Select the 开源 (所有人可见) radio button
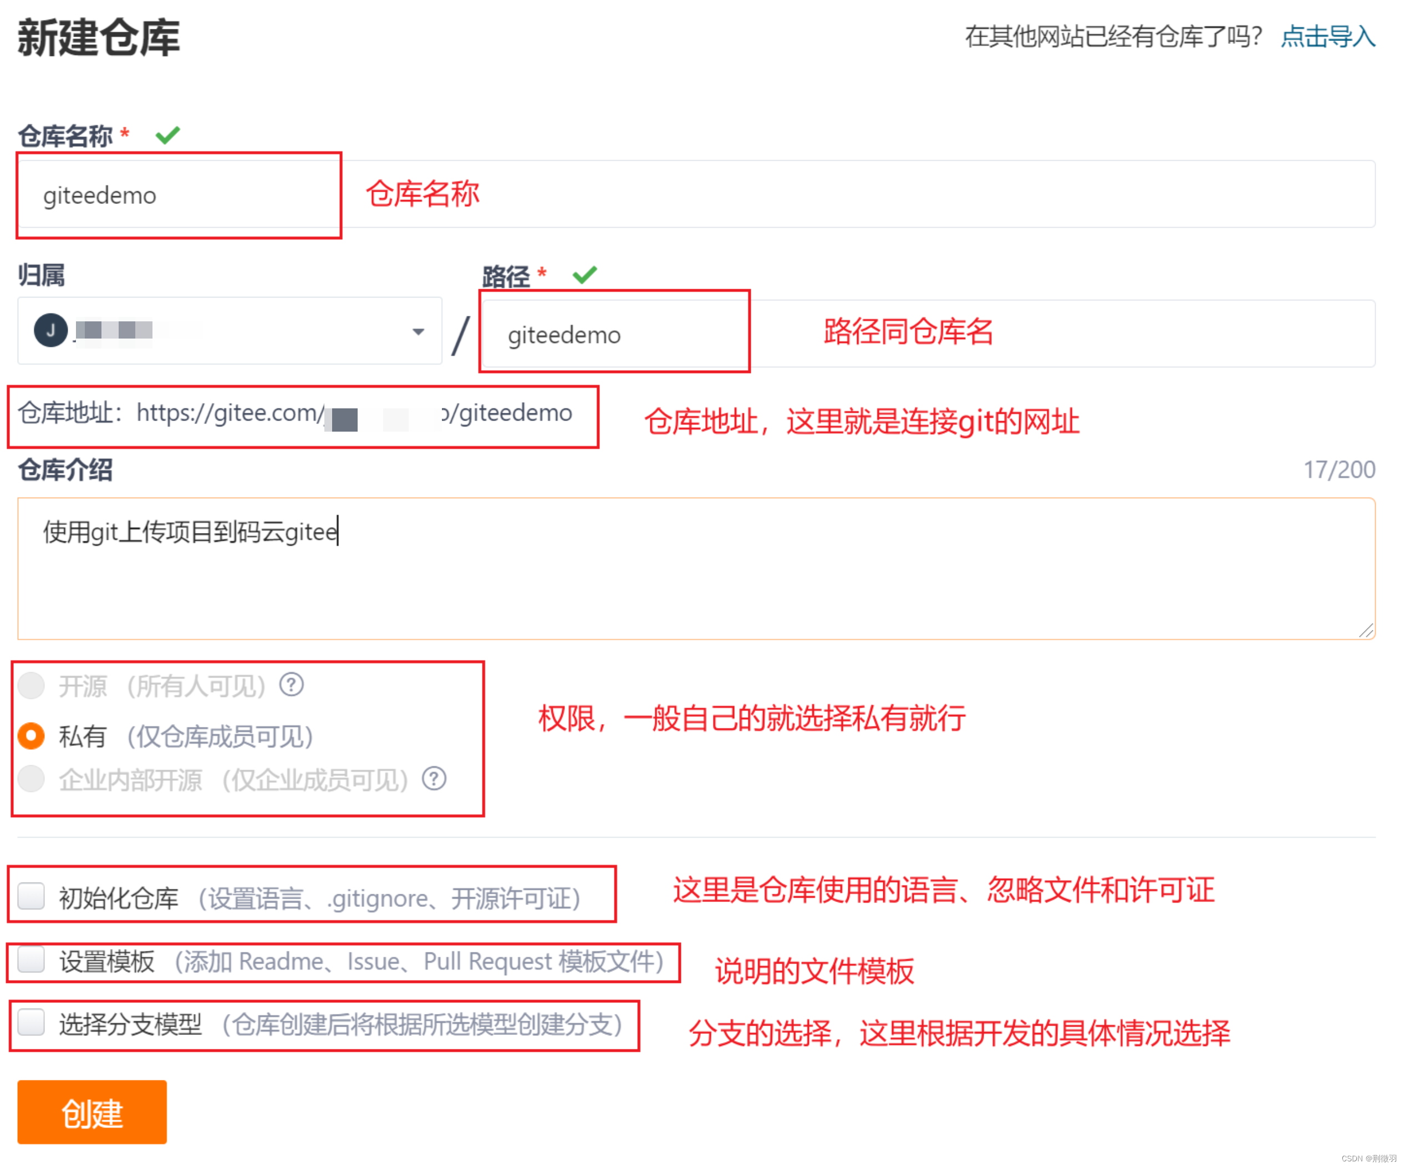The width and height of the screenshot is (1405, 1168). tap(32, 686)
